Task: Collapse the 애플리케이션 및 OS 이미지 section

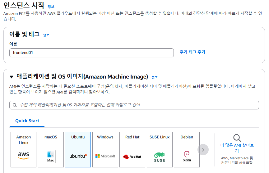Action: pos(12,77)
